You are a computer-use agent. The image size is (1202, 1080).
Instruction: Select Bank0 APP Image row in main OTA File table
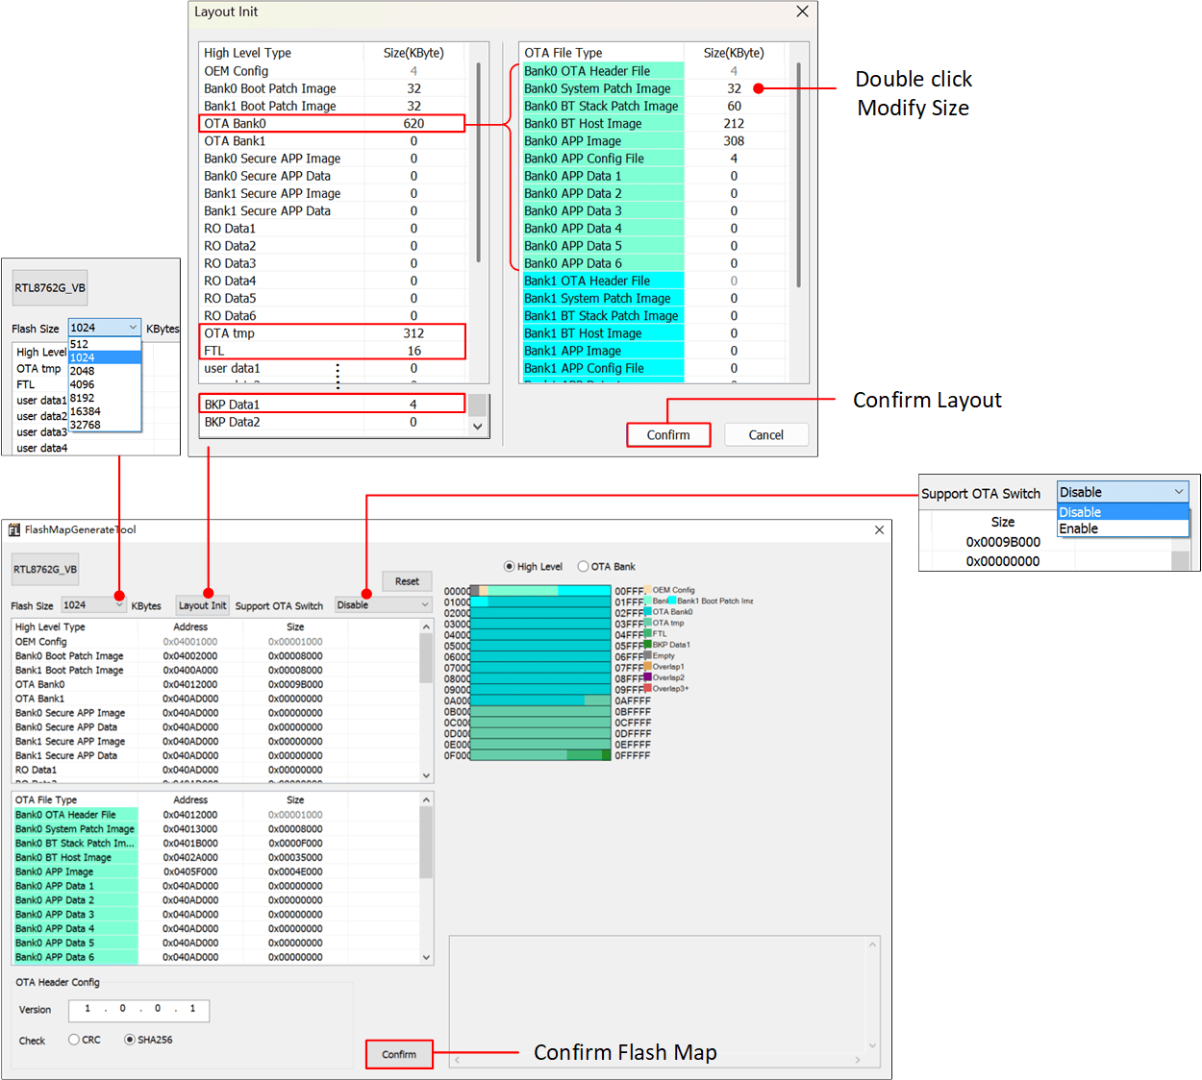pyautogui.click(x=215, y=871)
